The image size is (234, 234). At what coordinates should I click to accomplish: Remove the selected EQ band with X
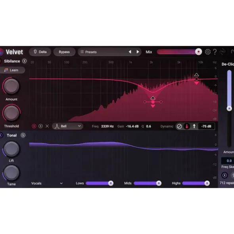point(47,126)
